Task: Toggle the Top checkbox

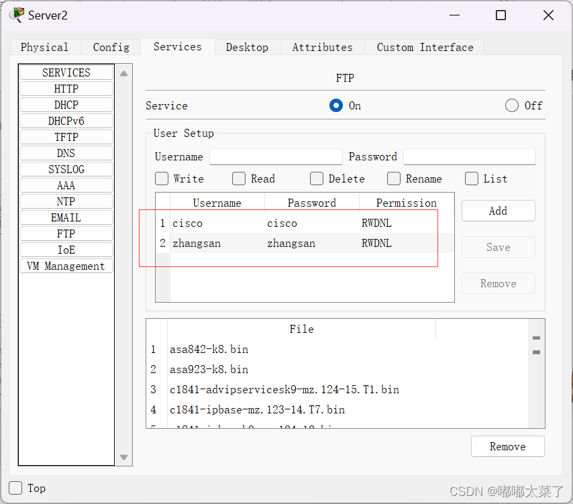Action: [15, 488]
